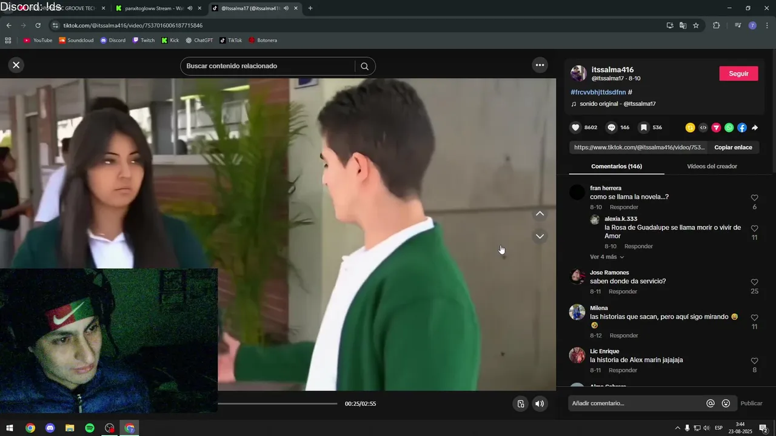Seek along the video progress bar
This screenshot has height=436, width=776.
tap(278, 403)
